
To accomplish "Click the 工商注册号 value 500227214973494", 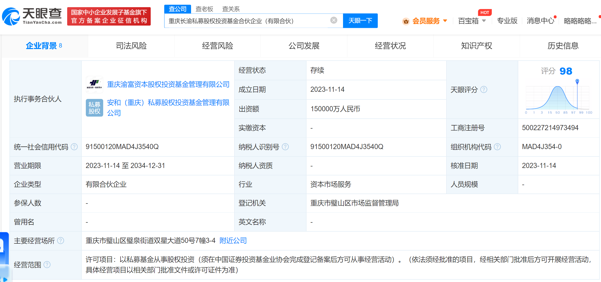I will point(550,128).
